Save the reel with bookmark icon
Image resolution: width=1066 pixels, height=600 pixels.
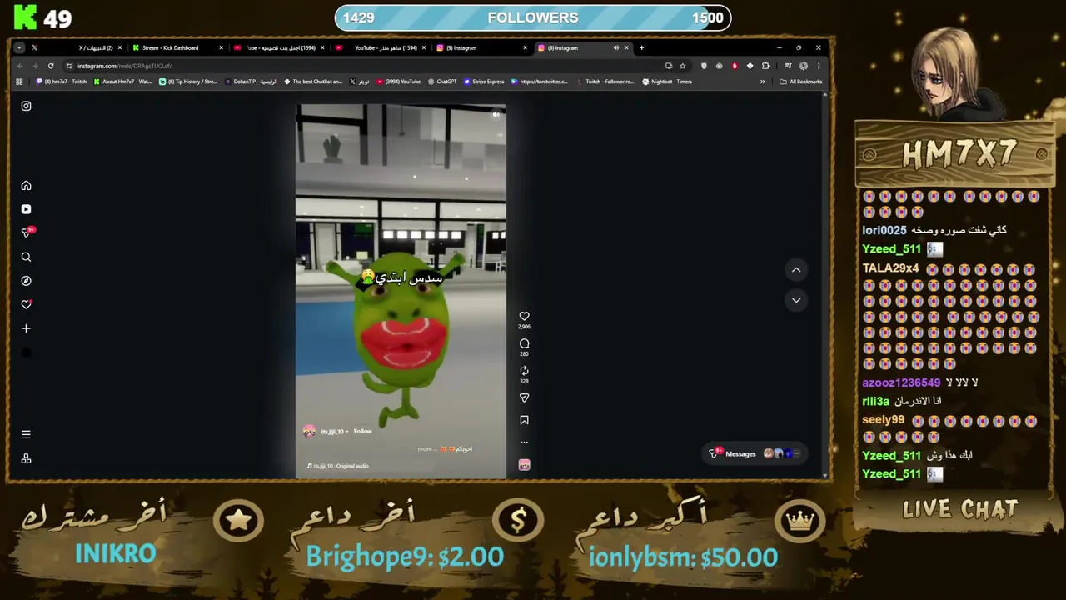click(524, 420)
